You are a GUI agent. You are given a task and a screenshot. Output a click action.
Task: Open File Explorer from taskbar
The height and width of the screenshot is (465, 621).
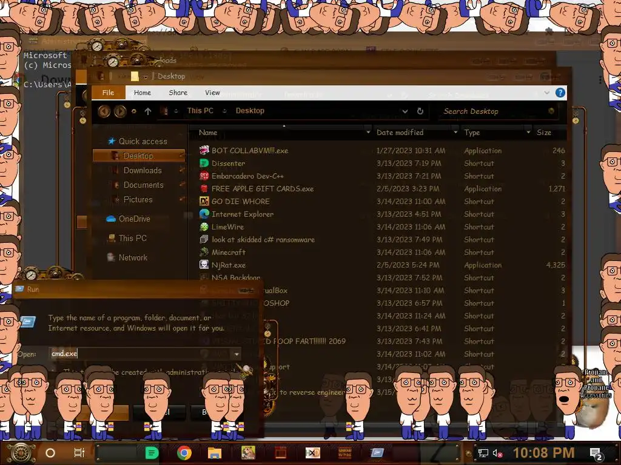[215, 453]
